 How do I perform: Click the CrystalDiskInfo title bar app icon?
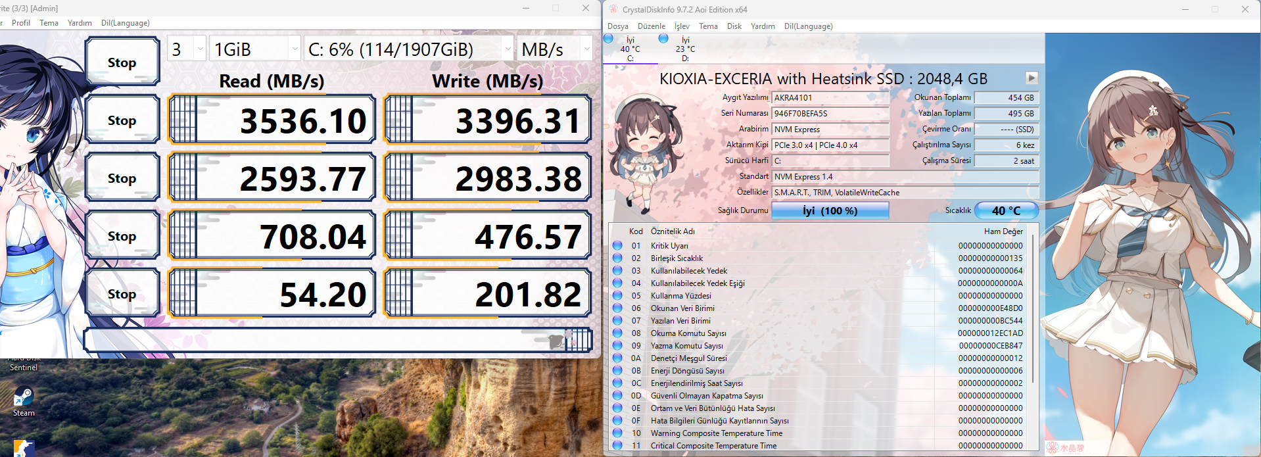(x=613, y=9)
